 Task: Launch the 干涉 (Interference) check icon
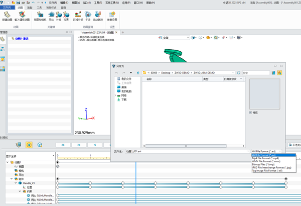point(88,16)
